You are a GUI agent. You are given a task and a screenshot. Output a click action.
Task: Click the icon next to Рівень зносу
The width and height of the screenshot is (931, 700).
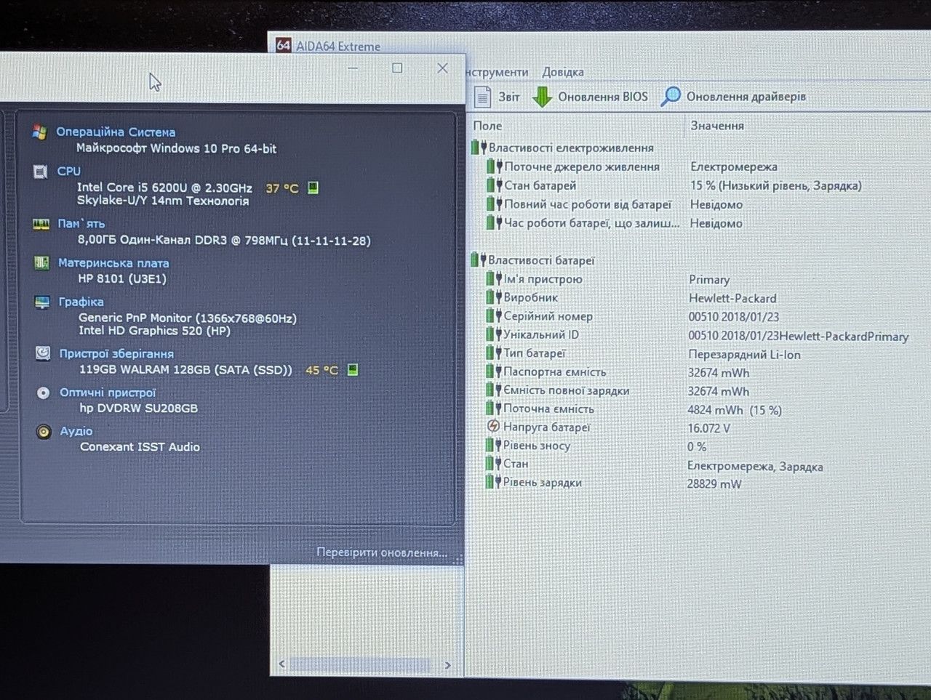(494, 445)
